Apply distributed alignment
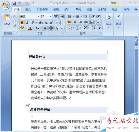 pos(91,22)
